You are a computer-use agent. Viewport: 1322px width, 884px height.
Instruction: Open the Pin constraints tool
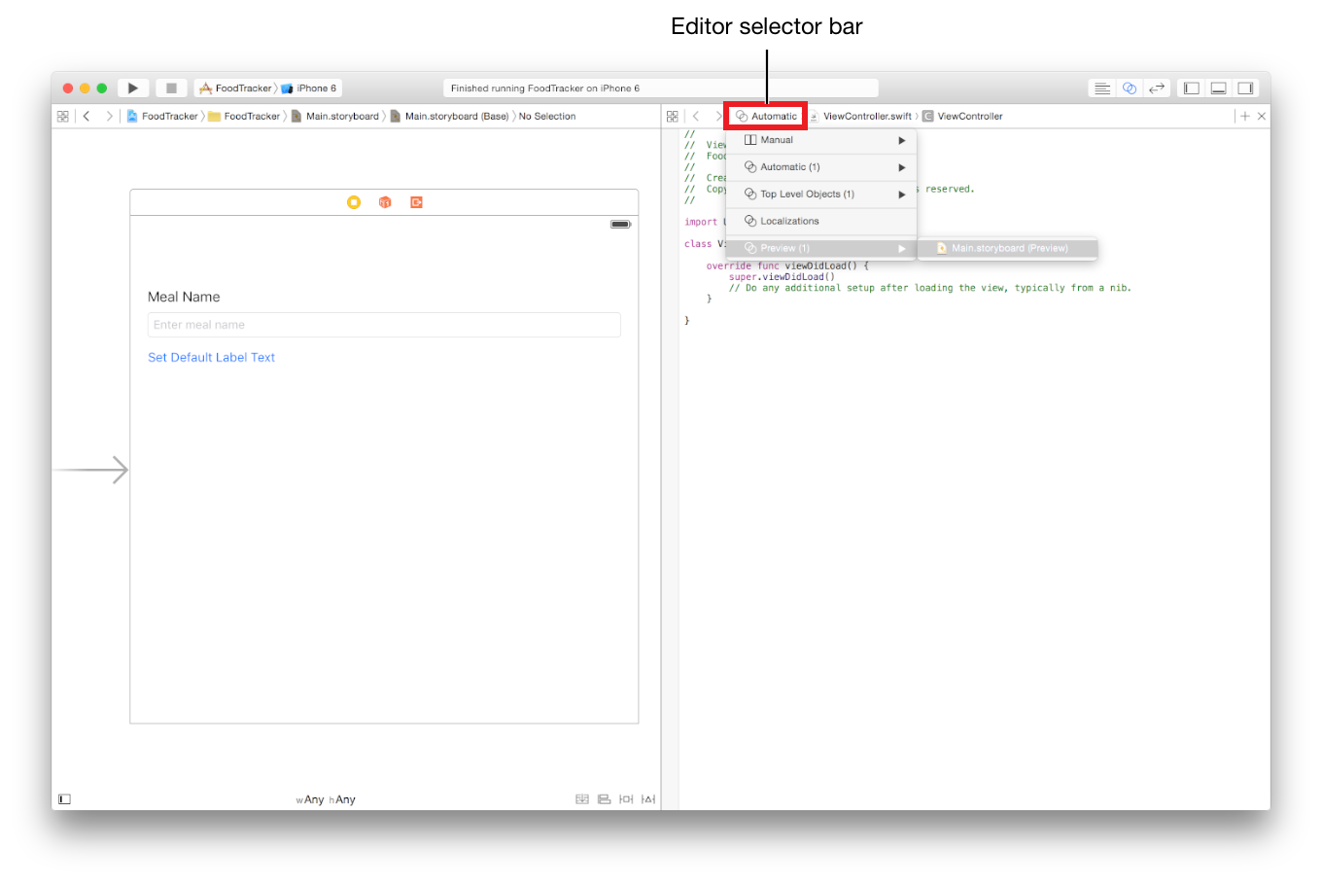(x=626, y=799)
